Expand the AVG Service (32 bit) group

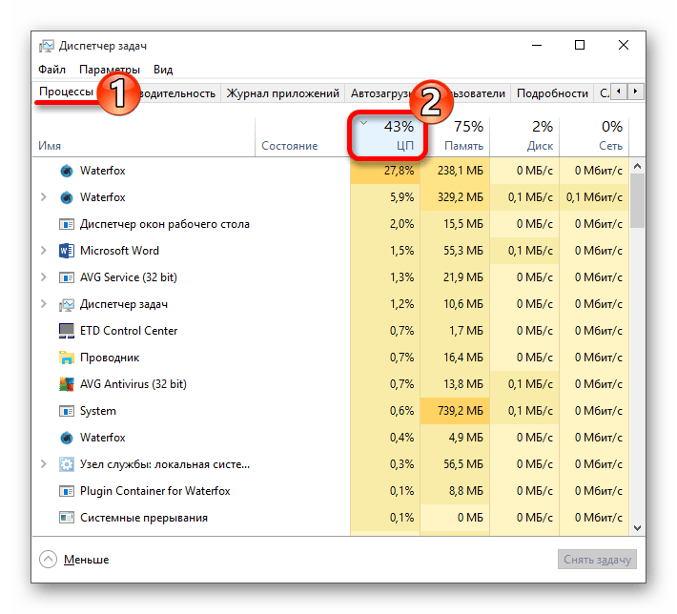pyautogui.click(x=44, y=277)
